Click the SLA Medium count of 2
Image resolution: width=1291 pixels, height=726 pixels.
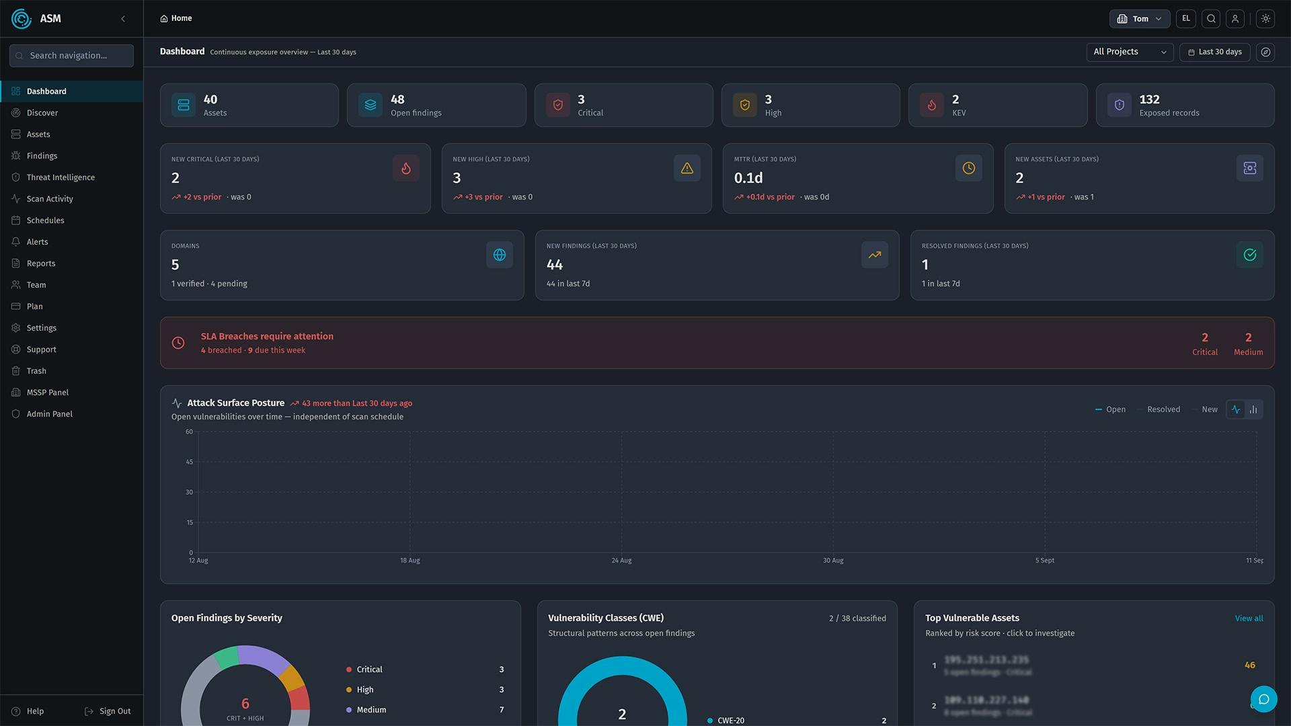1249,337
